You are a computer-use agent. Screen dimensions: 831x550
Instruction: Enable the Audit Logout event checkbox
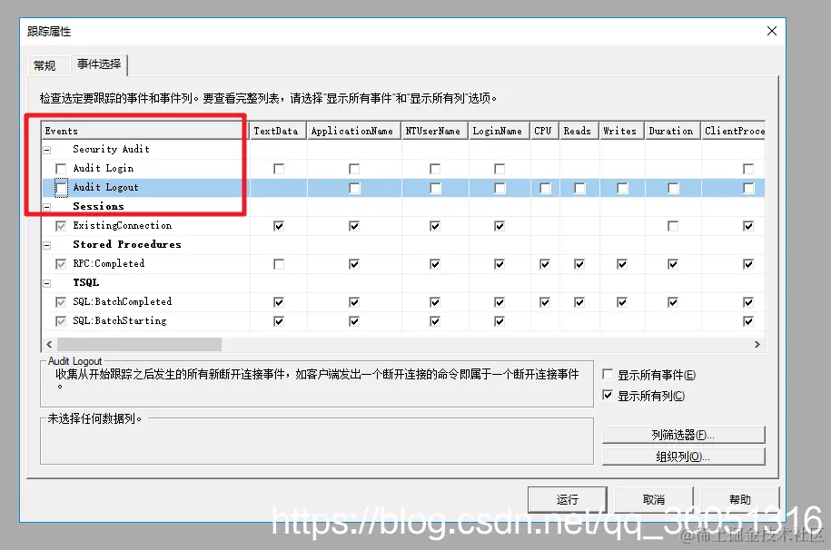(61, 188)
